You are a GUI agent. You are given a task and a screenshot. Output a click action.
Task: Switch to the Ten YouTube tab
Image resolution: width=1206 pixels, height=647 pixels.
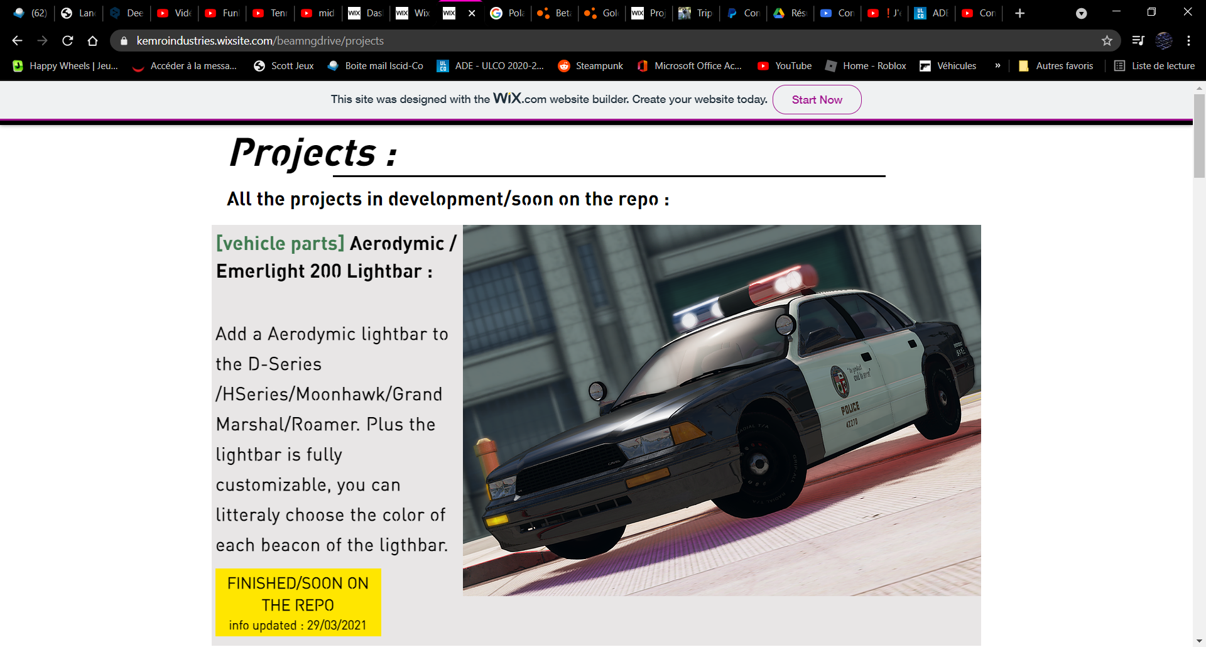(270, 13)
